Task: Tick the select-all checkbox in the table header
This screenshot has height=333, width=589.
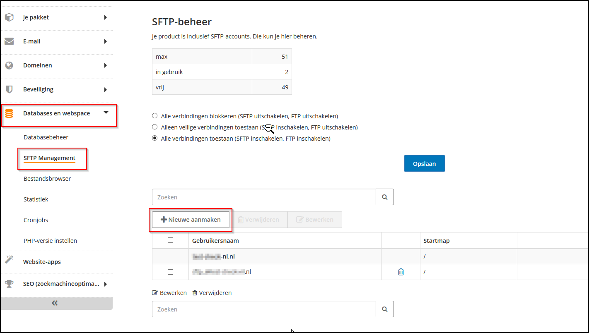Action: pyautogui.click(x=170, y=240)
